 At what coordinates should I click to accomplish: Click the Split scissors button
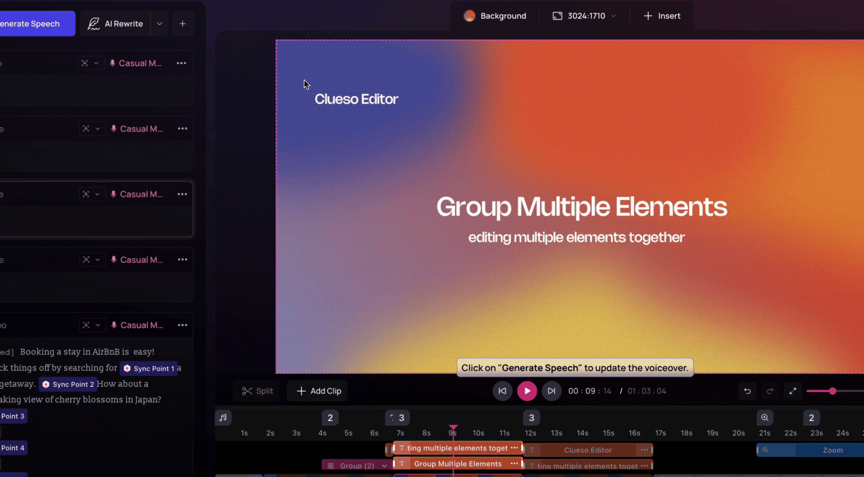click(257, 391)
